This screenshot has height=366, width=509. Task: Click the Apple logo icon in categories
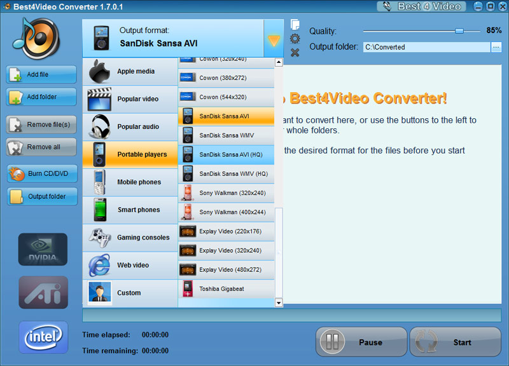[99, 71]
